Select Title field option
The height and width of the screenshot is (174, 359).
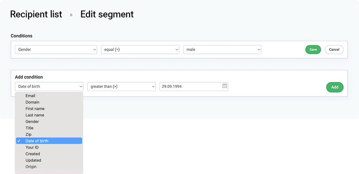49,128
